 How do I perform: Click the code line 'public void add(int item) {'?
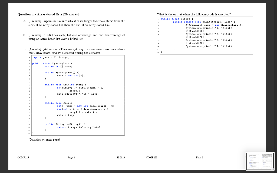pyautogui.click(x=65, y=85)
